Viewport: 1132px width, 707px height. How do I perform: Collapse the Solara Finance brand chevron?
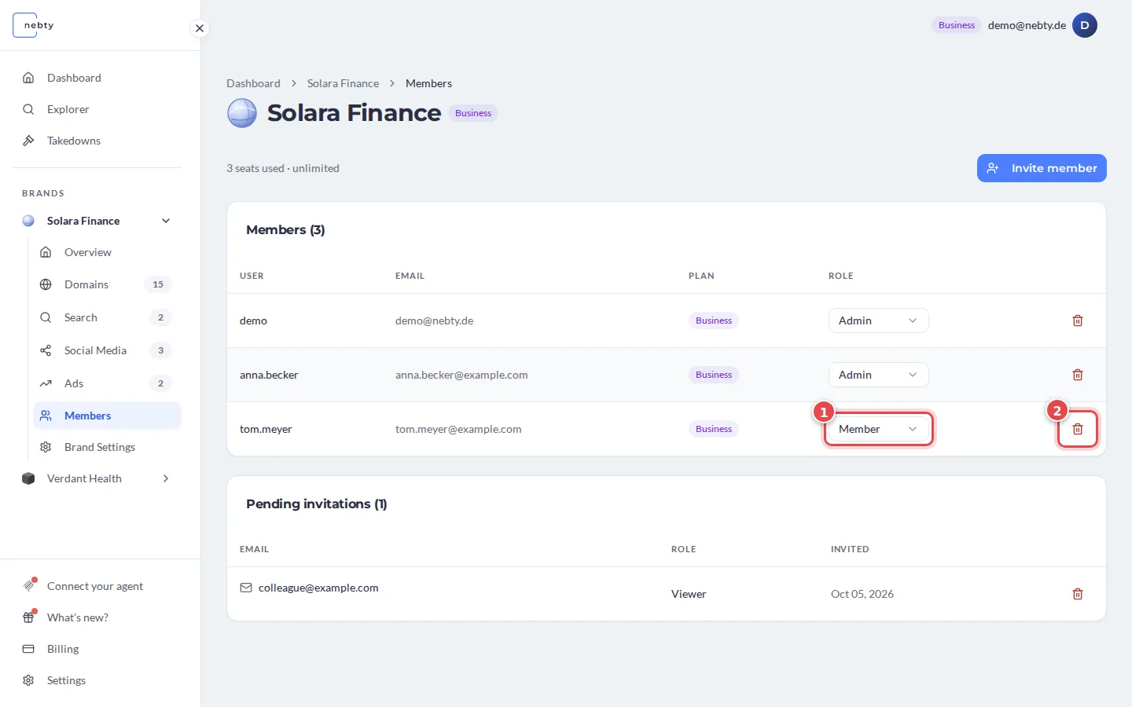click(x=166, y=221)
